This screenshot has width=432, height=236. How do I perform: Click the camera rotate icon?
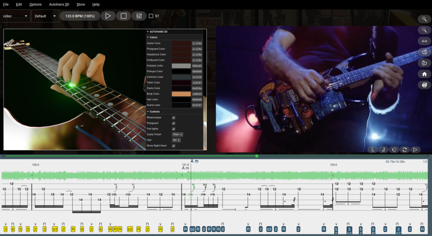click(424, 85)
